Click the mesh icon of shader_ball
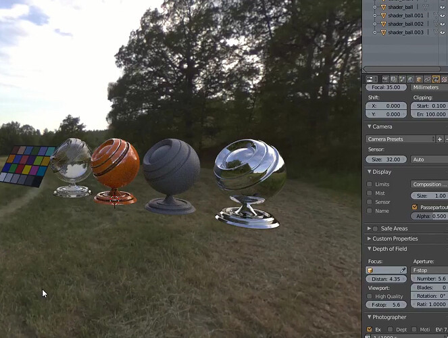 point(383,7)
